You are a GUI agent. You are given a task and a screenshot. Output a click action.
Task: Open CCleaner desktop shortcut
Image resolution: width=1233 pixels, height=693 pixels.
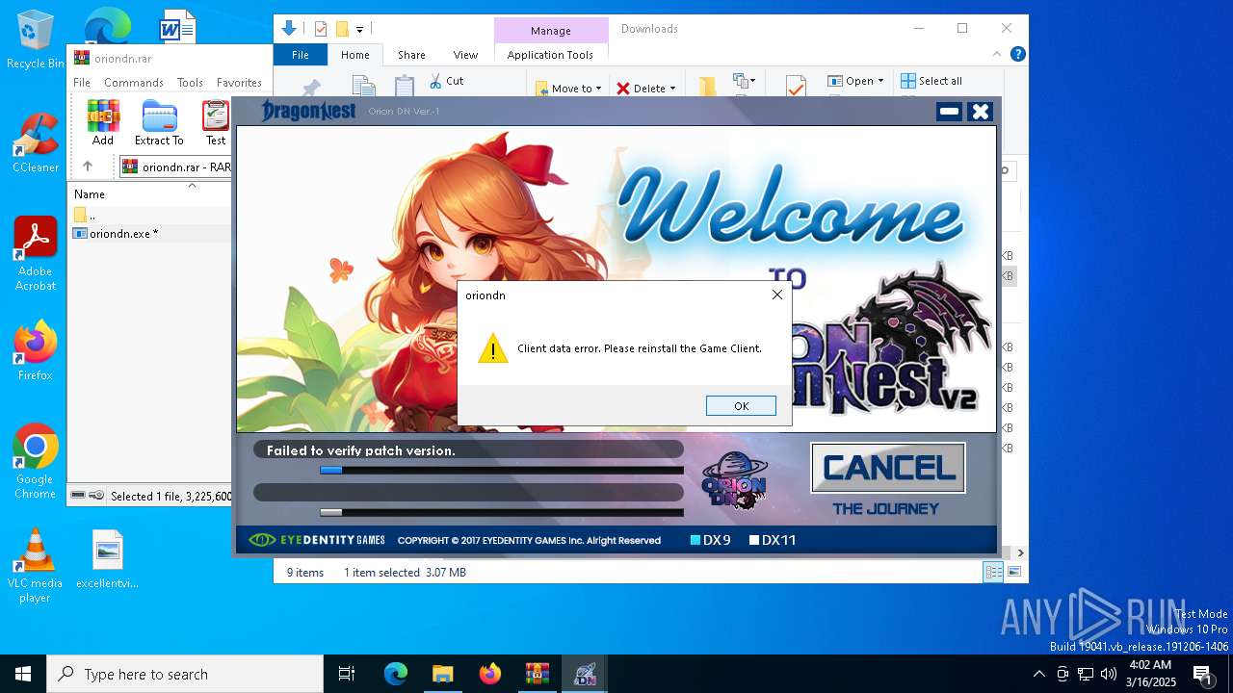36,143
